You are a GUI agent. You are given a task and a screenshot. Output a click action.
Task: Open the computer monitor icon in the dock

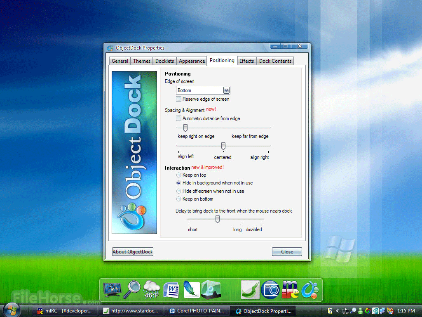coord(112,290)
